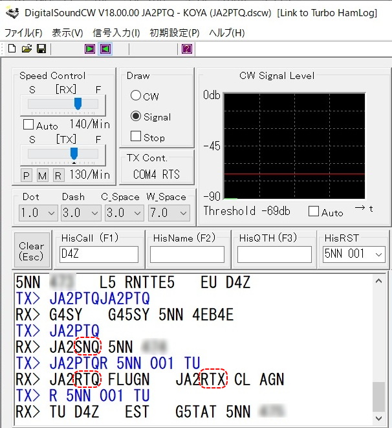Viewport: 392px width, 428px height.
Task: Click the HisName (F2) input field
Action: [x=187, y=254]
